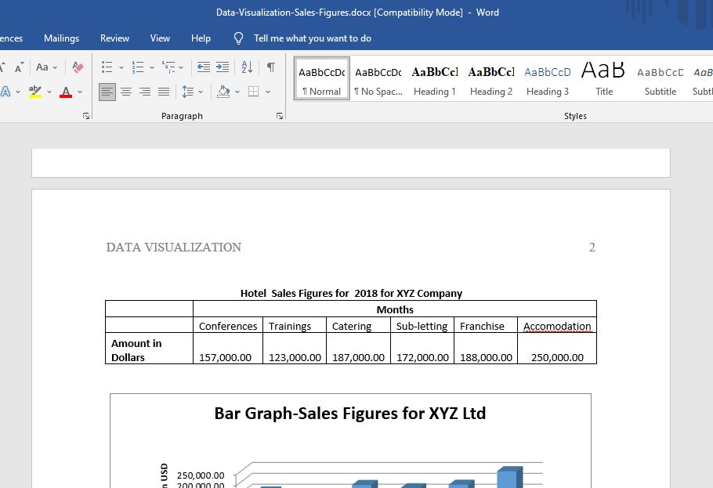Viewport: 713px width, 488px height.
Task: Apply the Shading paint bucket fill
Action: [223, 92]
